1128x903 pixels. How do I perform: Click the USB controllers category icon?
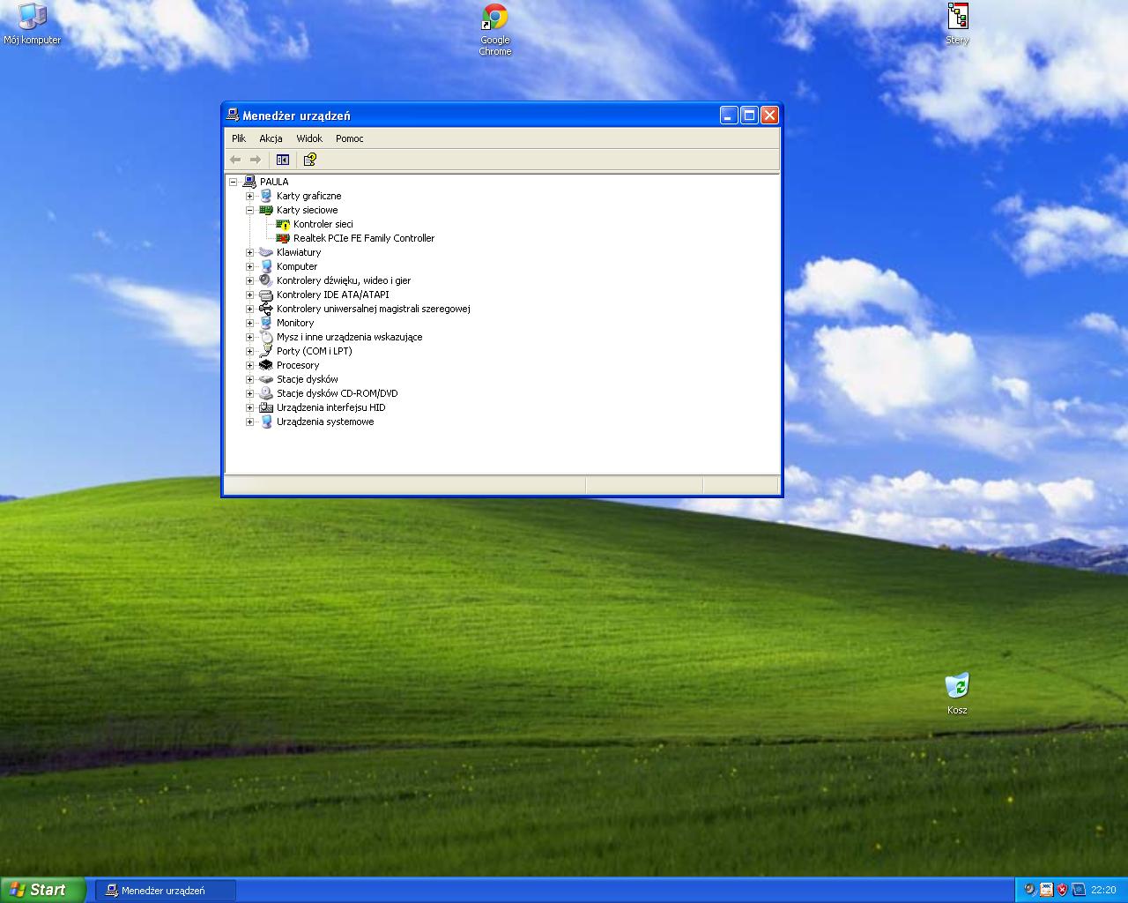tap(266, 309)
